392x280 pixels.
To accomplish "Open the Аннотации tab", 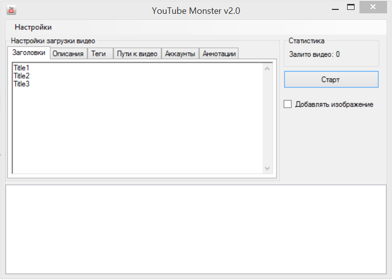I will coord(219,54).
